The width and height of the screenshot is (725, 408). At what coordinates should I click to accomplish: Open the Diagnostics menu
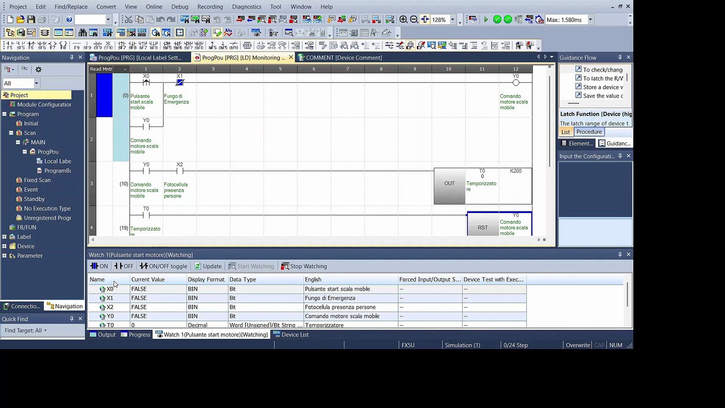(x=246, y=7)
